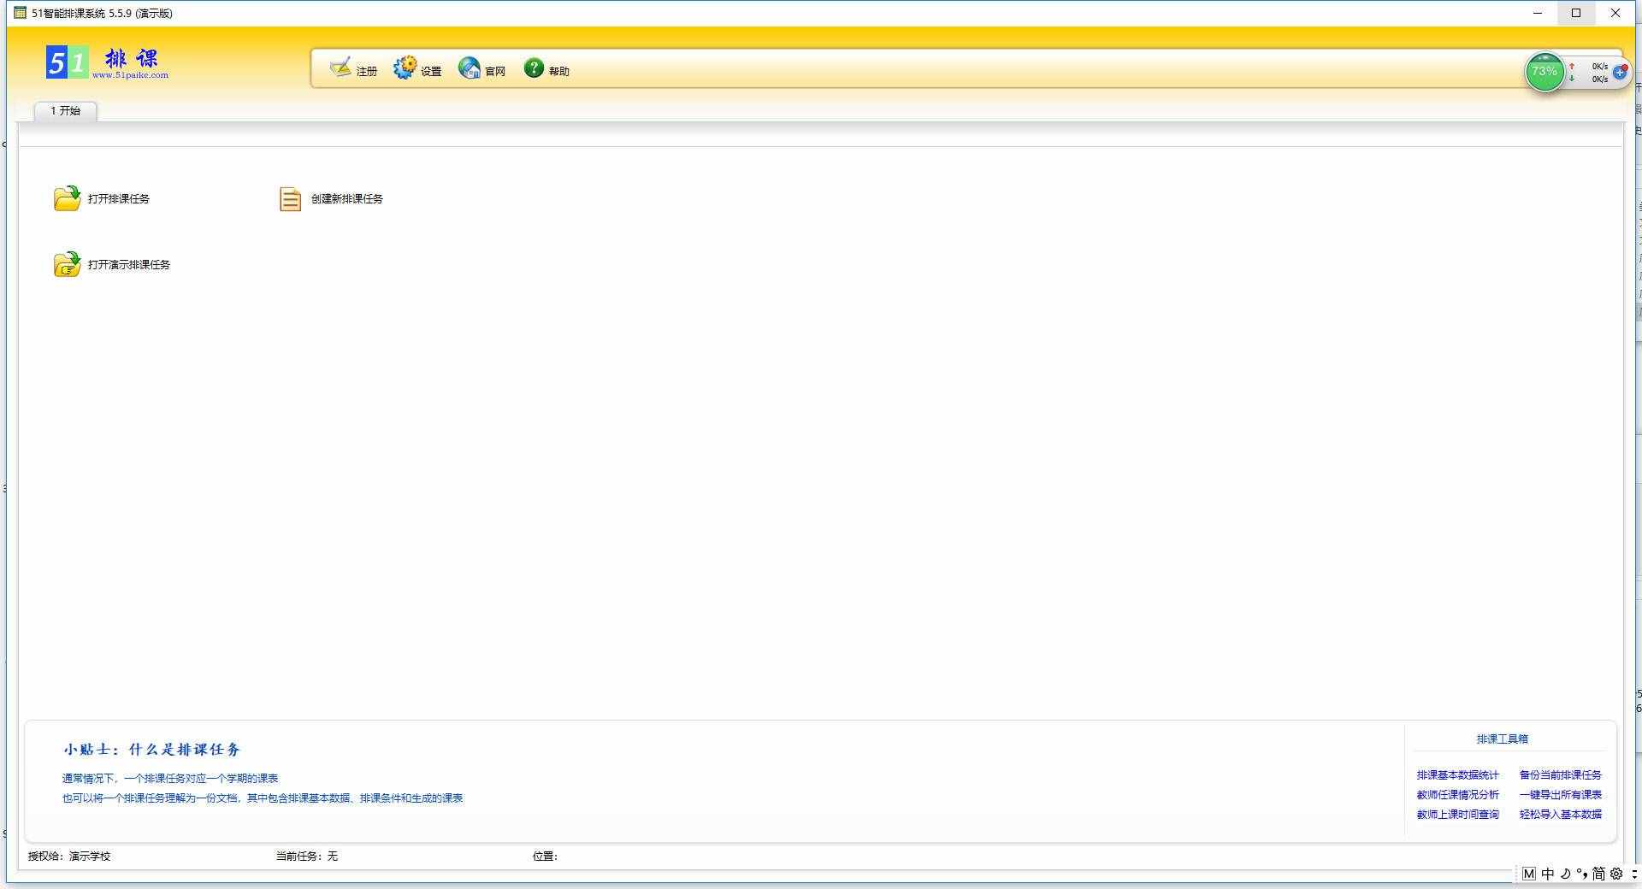1642x889 pixels.
Task: Click 当前任务: 无 status text
Action: [307, 856]
